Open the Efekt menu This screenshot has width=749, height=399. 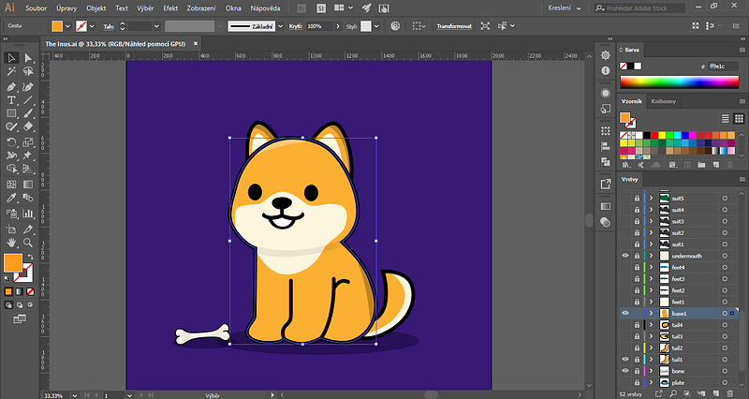pos(171,7)
